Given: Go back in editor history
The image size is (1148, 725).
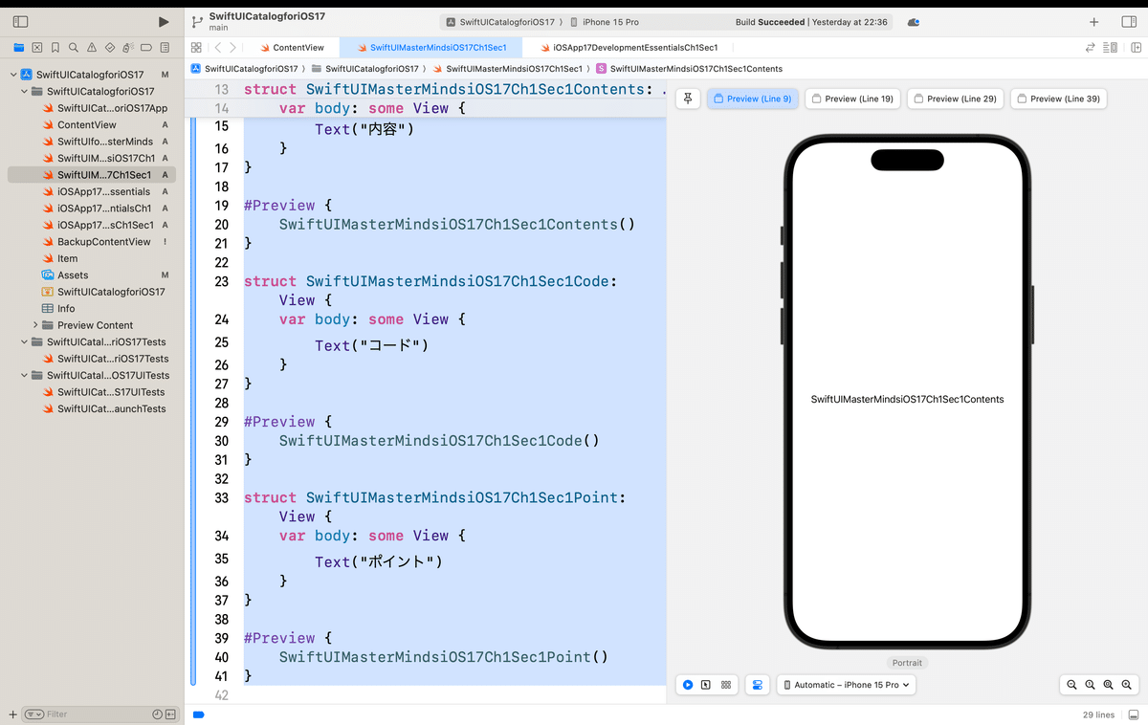Looking at the screenshot, I should click(x=218, y=47).
